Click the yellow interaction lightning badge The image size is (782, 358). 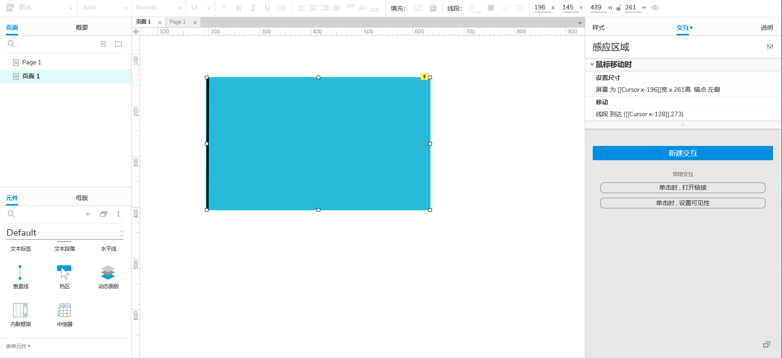(424, 77)
